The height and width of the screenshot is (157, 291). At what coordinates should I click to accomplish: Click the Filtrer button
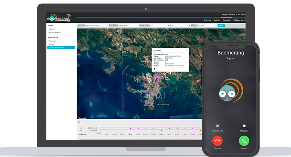pos(221,25)
